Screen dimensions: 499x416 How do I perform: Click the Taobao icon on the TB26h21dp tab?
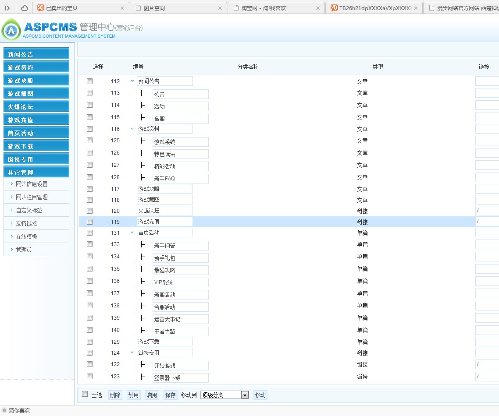334,8
